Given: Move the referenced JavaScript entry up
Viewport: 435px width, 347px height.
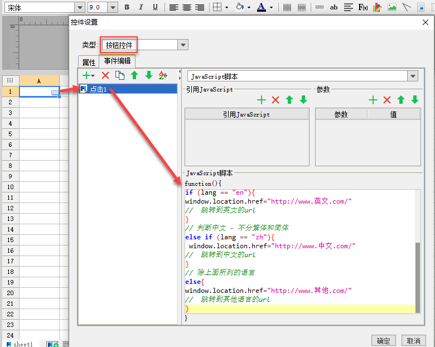Looking at the screenshot, I should 289,100.
